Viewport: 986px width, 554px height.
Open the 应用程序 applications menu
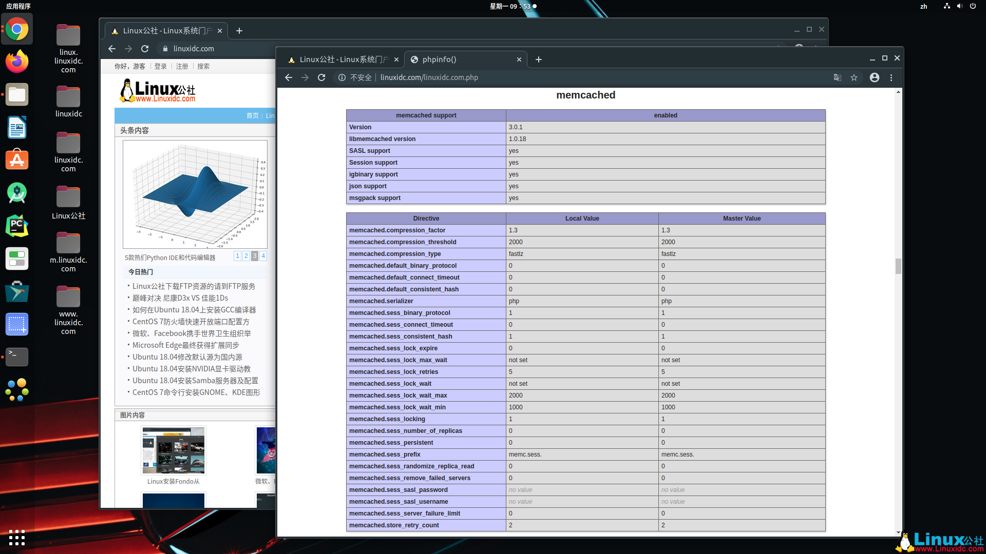pyautogui.click(x=18, y=6)
